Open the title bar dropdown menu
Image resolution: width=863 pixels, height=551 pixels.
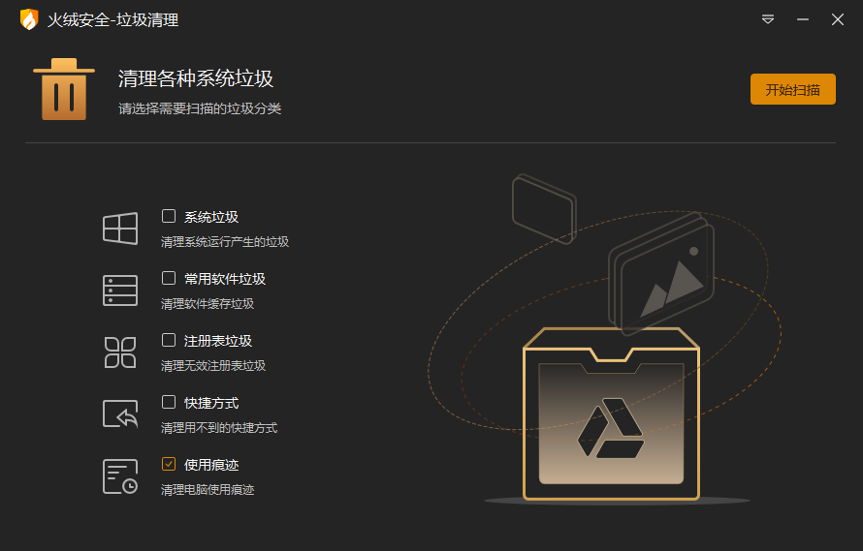tap(768, 19)
